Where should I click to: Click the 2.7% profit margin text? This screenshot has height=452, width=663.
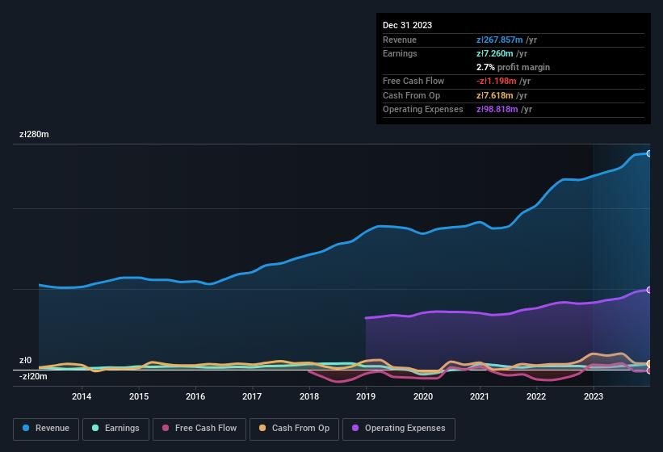513,67
